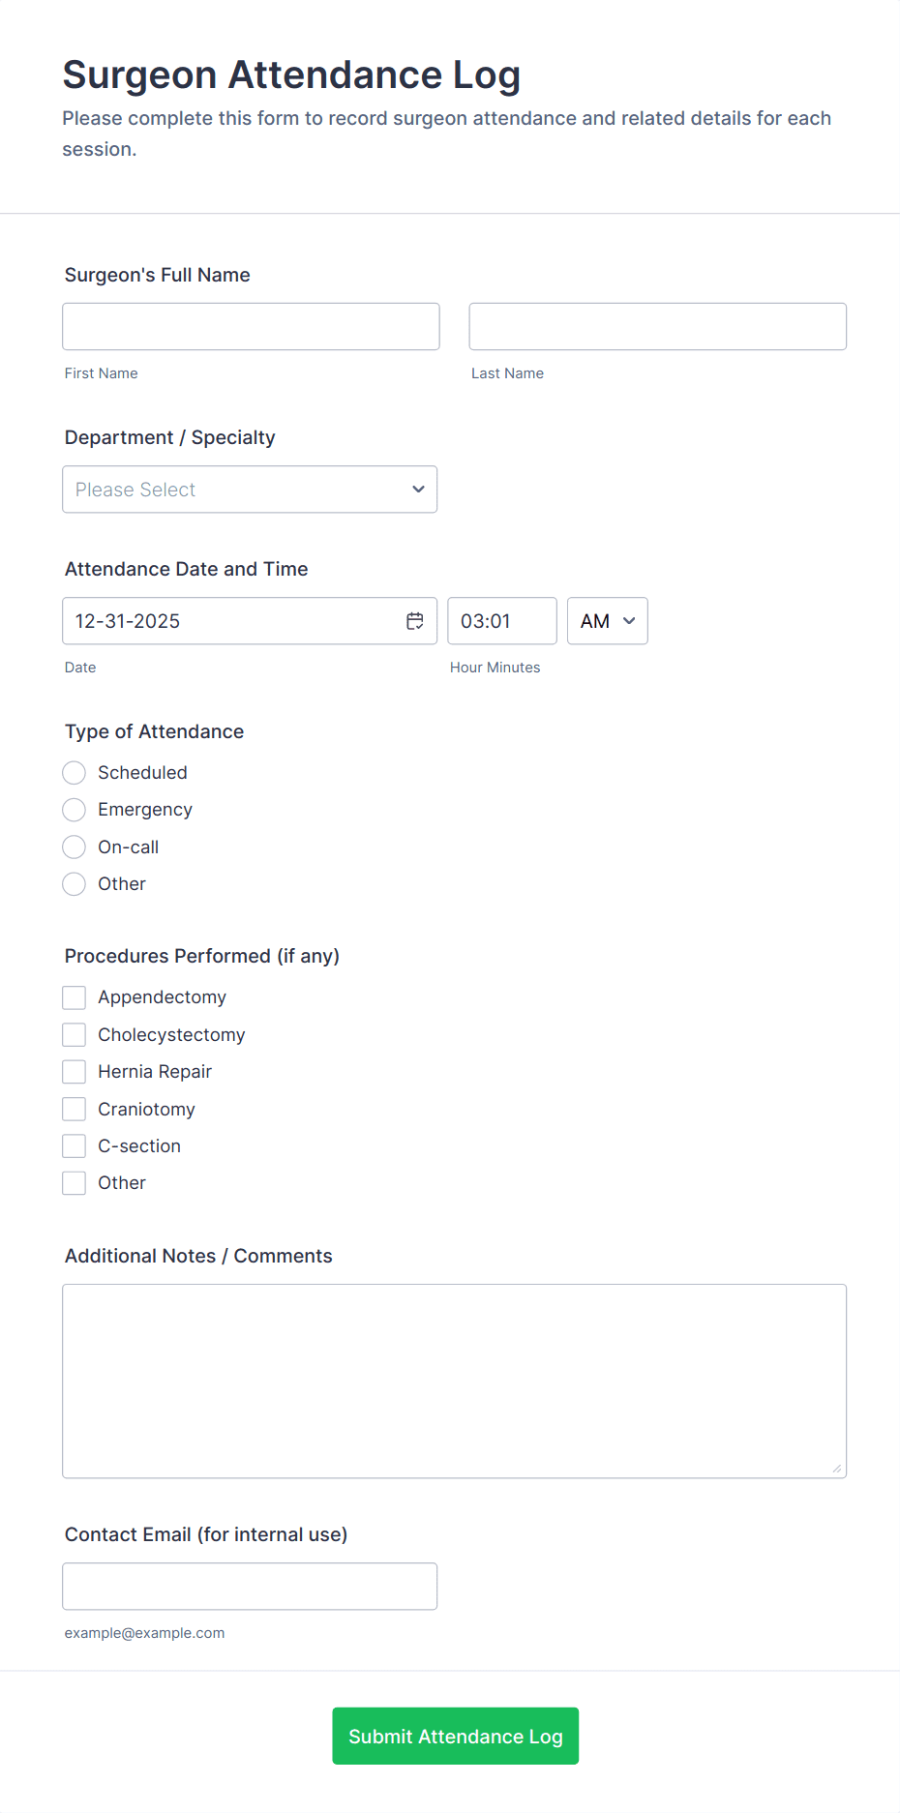Viewport: 900px width, 1813px height.
Task: Open the calendar picker icon
Action: pyautogui.click(x=415, y=620)
